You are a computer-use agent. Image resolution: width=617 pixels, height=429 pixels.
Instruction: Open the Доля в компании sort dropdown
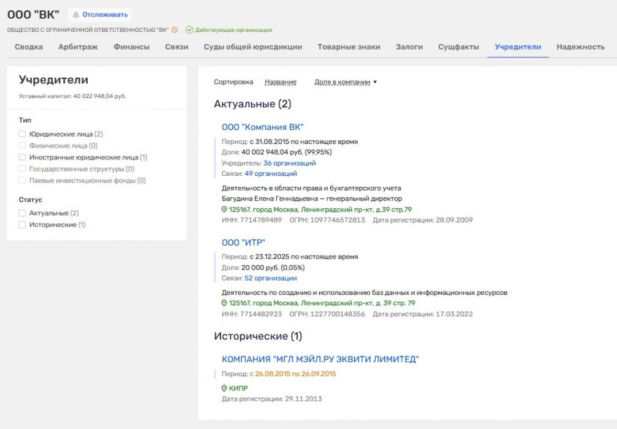tap(345, 82)
